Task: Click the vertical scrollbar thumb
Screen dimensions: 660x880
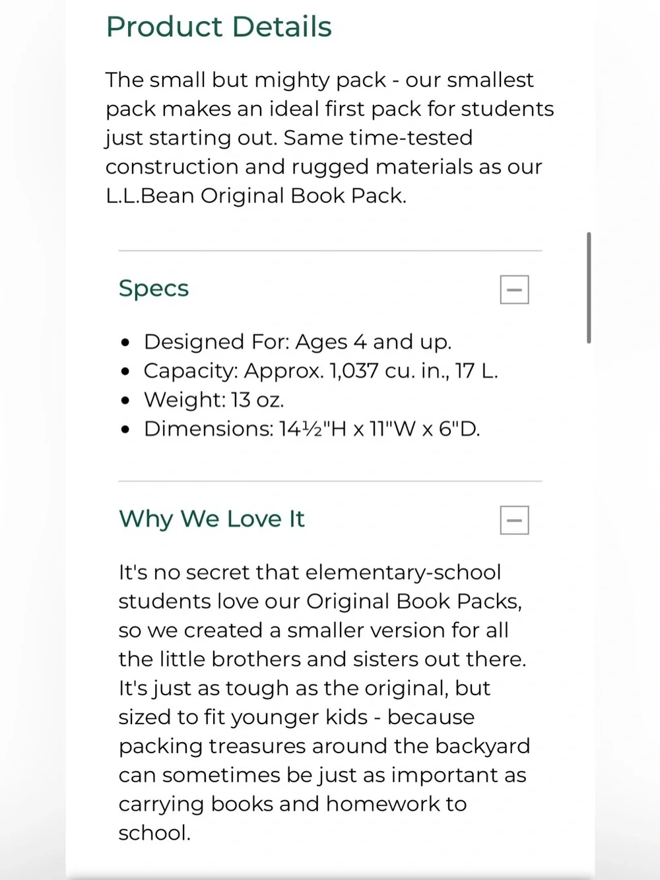Action: coord(589,288)
